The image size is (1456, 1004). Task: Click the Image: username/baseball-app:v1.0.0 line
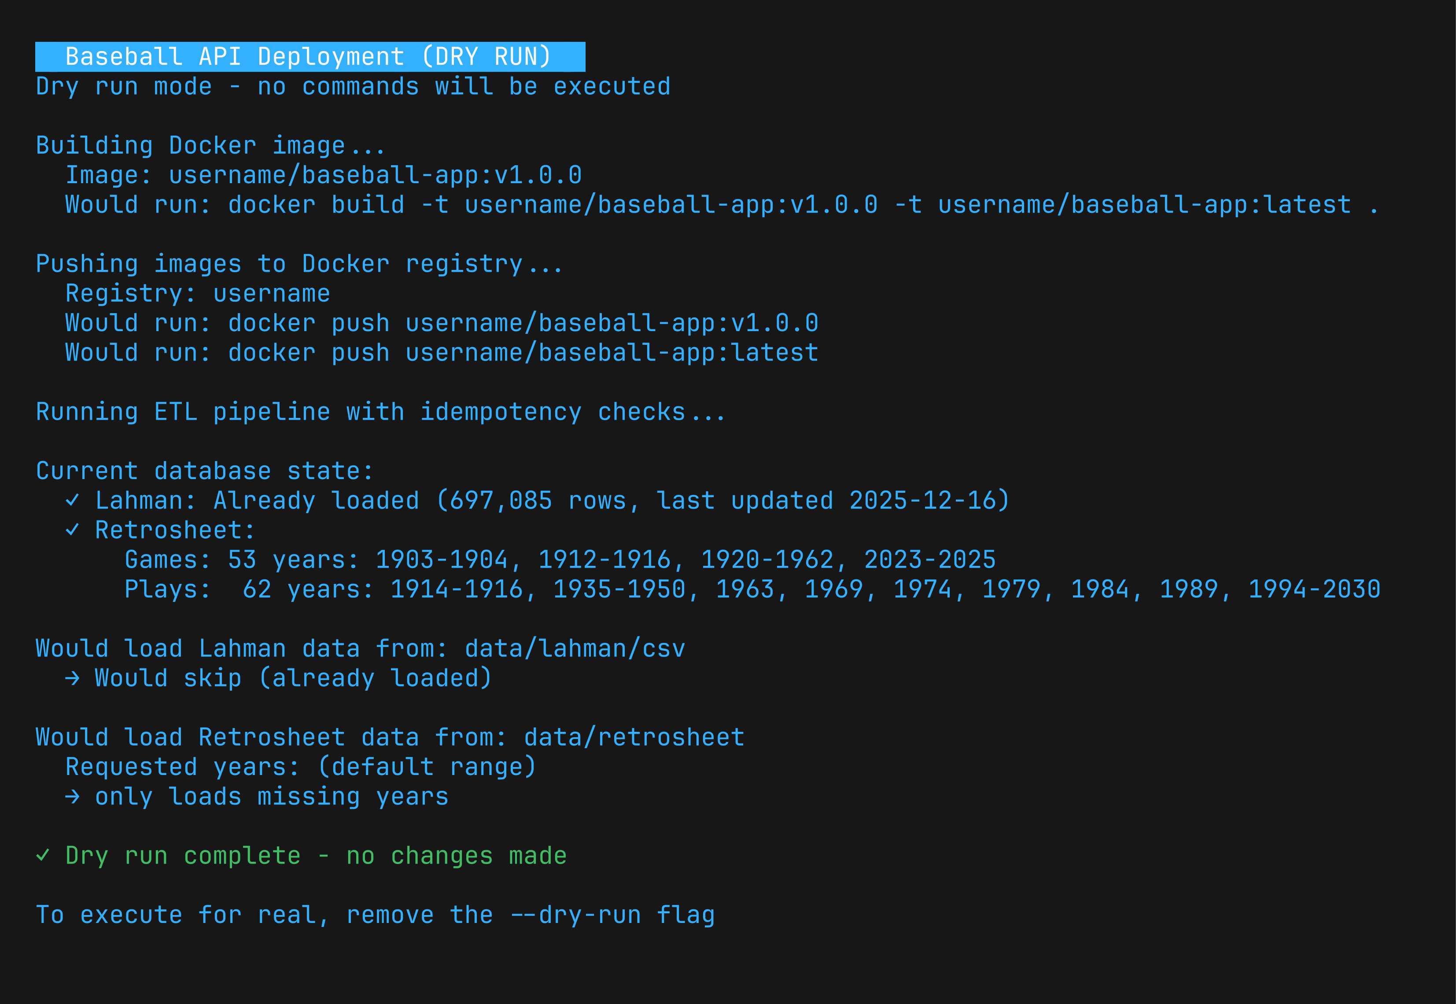[x=323, y=176]
